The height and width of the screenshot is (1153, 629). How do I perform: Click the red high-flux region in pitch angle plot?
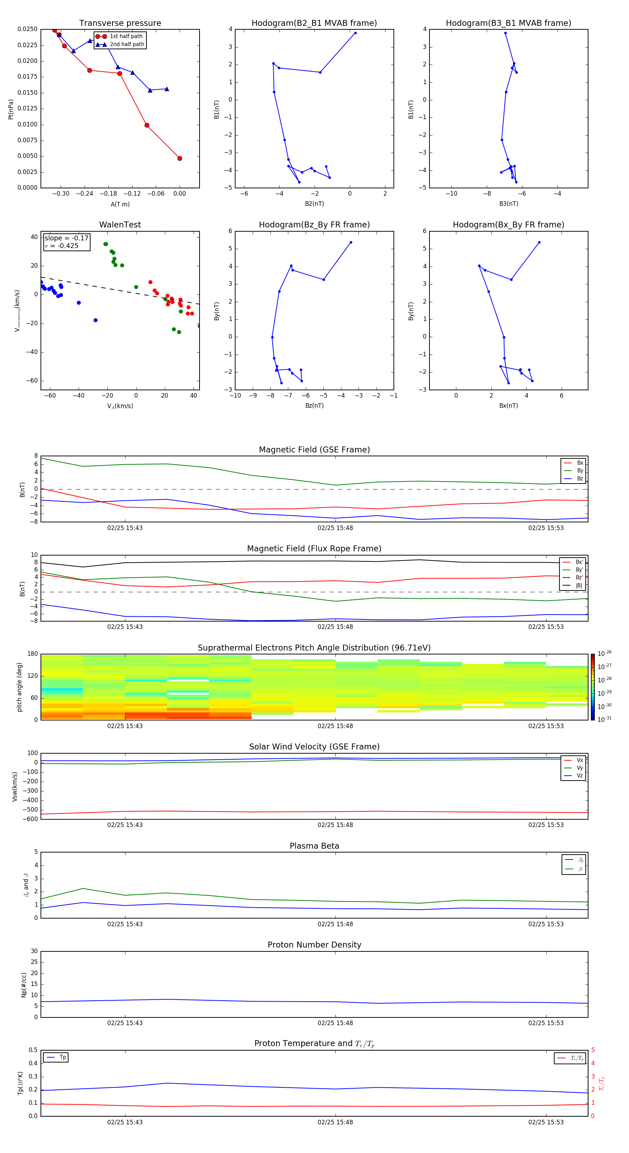[188, 715]
